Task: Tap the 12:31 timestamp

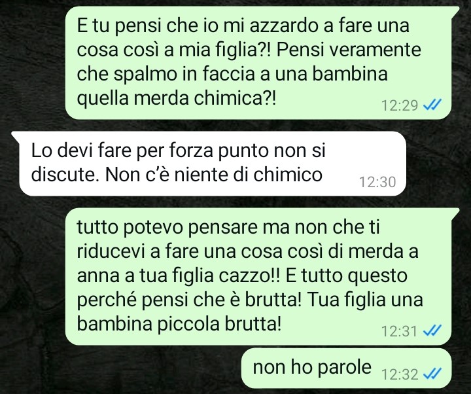Action: click(400, 331)
